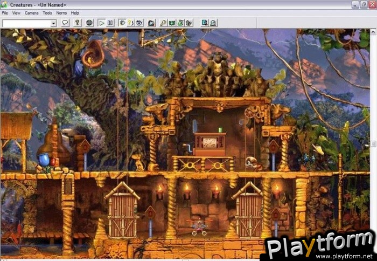Screen dimensions: 377x261
Task: Click the music box machine in temple
Action: click(210, 144)
